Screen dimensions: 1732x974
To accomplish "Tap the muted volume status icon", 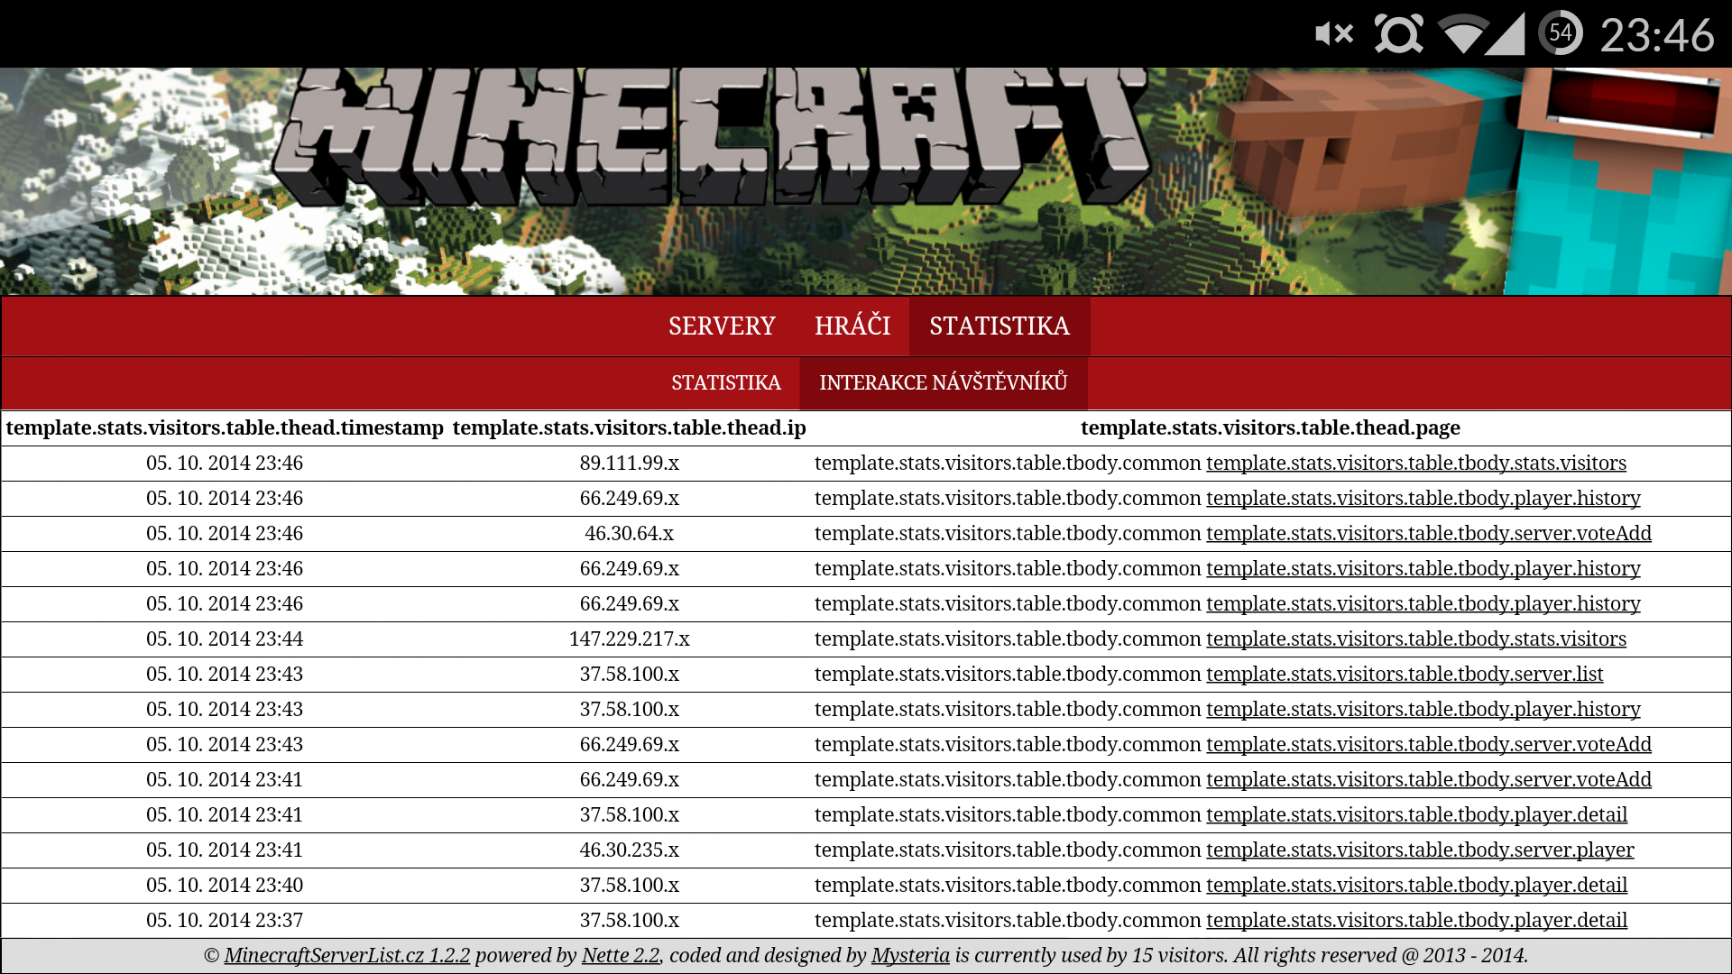I will coord(1334,34).
